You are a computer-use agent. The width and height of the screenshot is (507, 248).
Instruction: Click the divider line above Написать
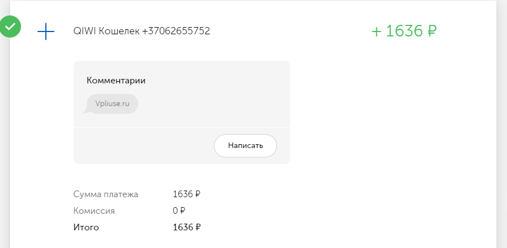(x=182, y=127)
